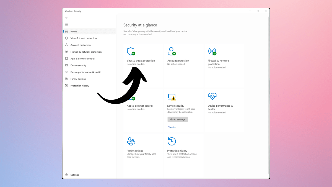The height and width of the screenshot is (187, 332).
Task: Click the family icon on Family options card
Action: coord(131,141)
